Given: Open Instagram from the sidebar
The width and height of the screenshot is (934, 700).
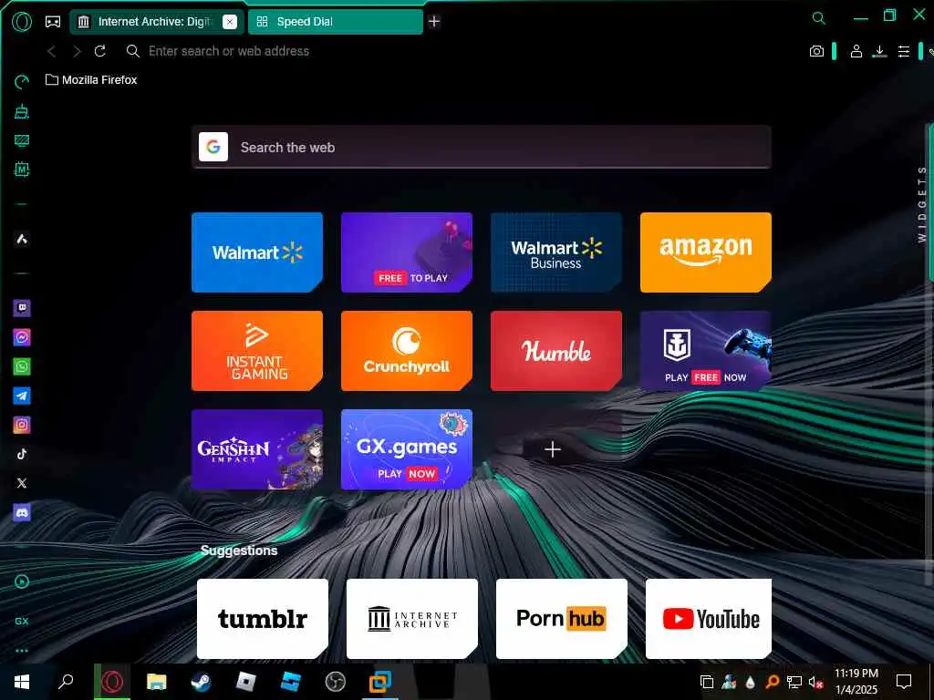Looking at the screenshot, I should 22,425.
